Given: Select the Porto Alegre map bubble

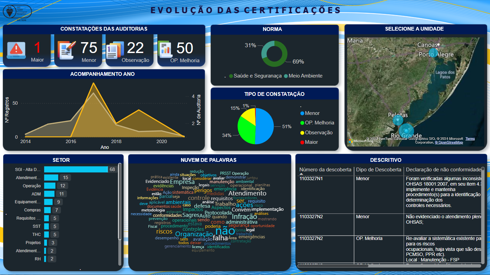Looking at the screenshot, I should [433, 53].
